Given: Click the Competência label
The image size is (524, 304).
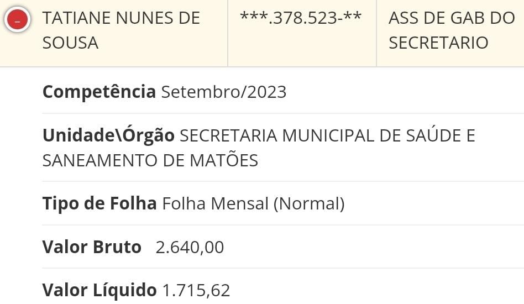Looking at the screenshot, I should pyautogui.click(x=99, y=92).
